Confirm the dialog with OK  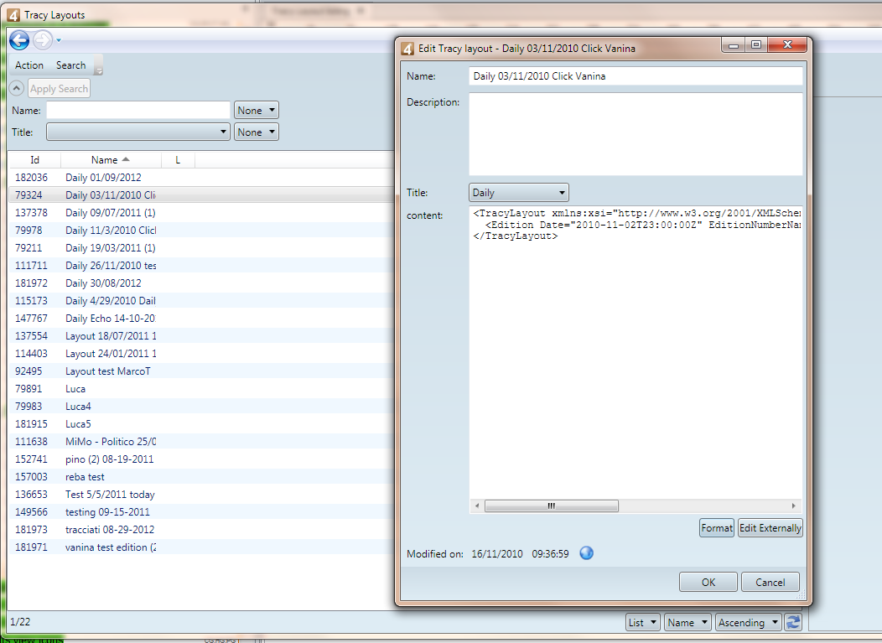[x=708, y=583]
